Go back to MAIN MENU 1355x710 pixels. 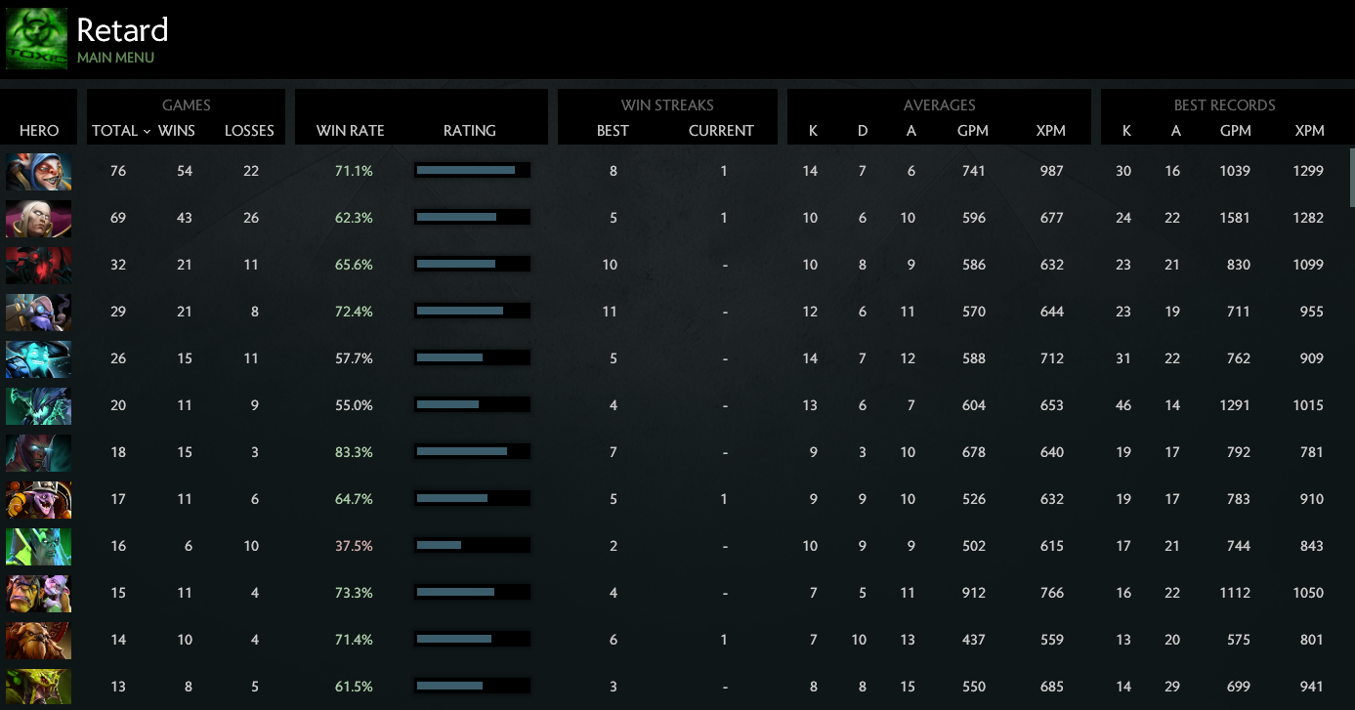tap(113, 58)
